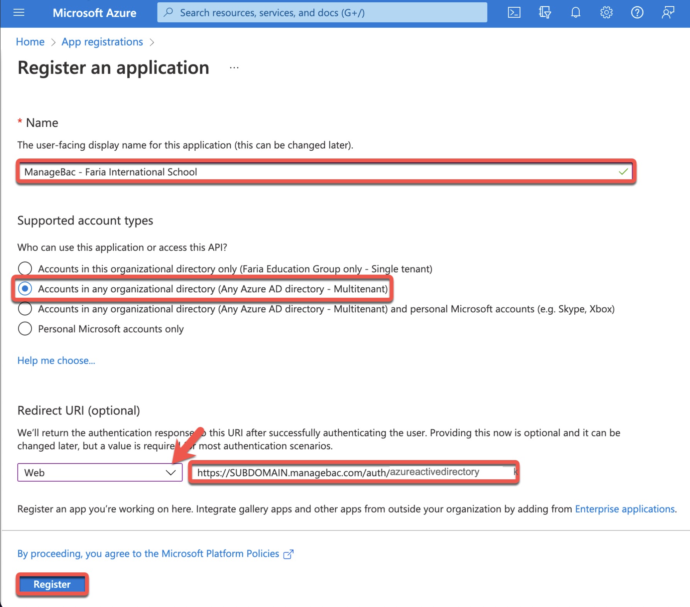Open the ellipsis more options menu

pos(234,68)
